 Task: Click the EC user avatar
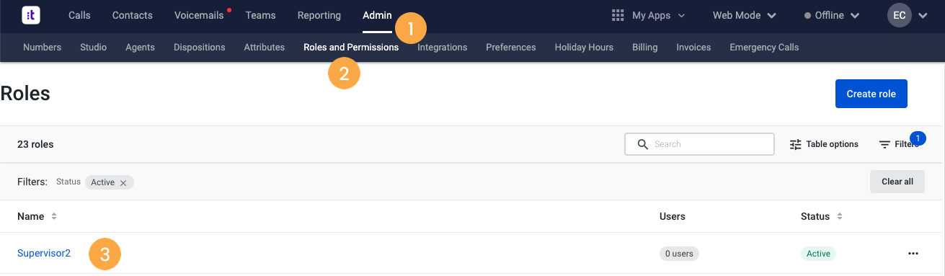click(x=900, y=15)
